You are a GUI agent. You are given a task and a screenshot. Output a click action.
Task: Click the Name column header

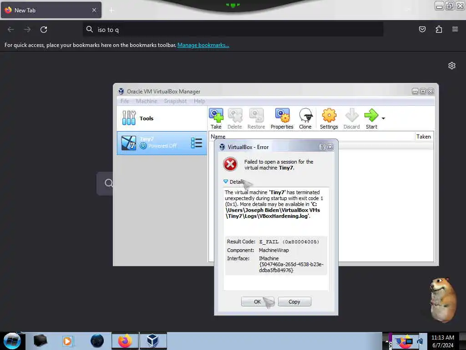(218, 136)
